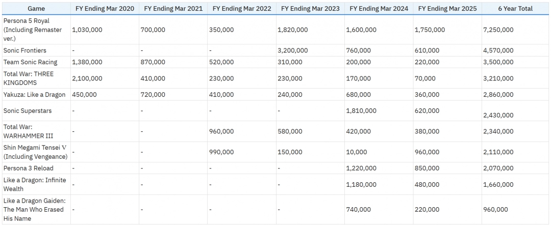Click the FY Ending Mar 2021 header
551x225 pixels.
pos(173,9)
